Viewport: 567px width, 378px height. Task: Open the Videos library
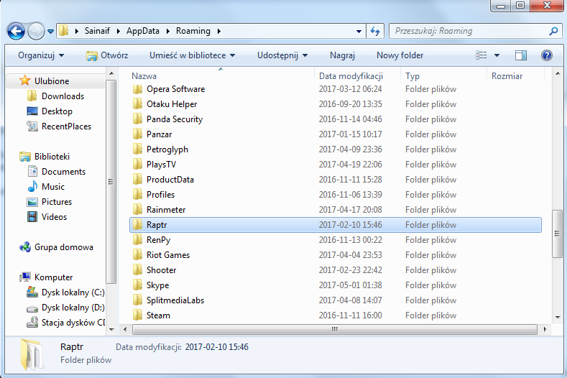54,217
